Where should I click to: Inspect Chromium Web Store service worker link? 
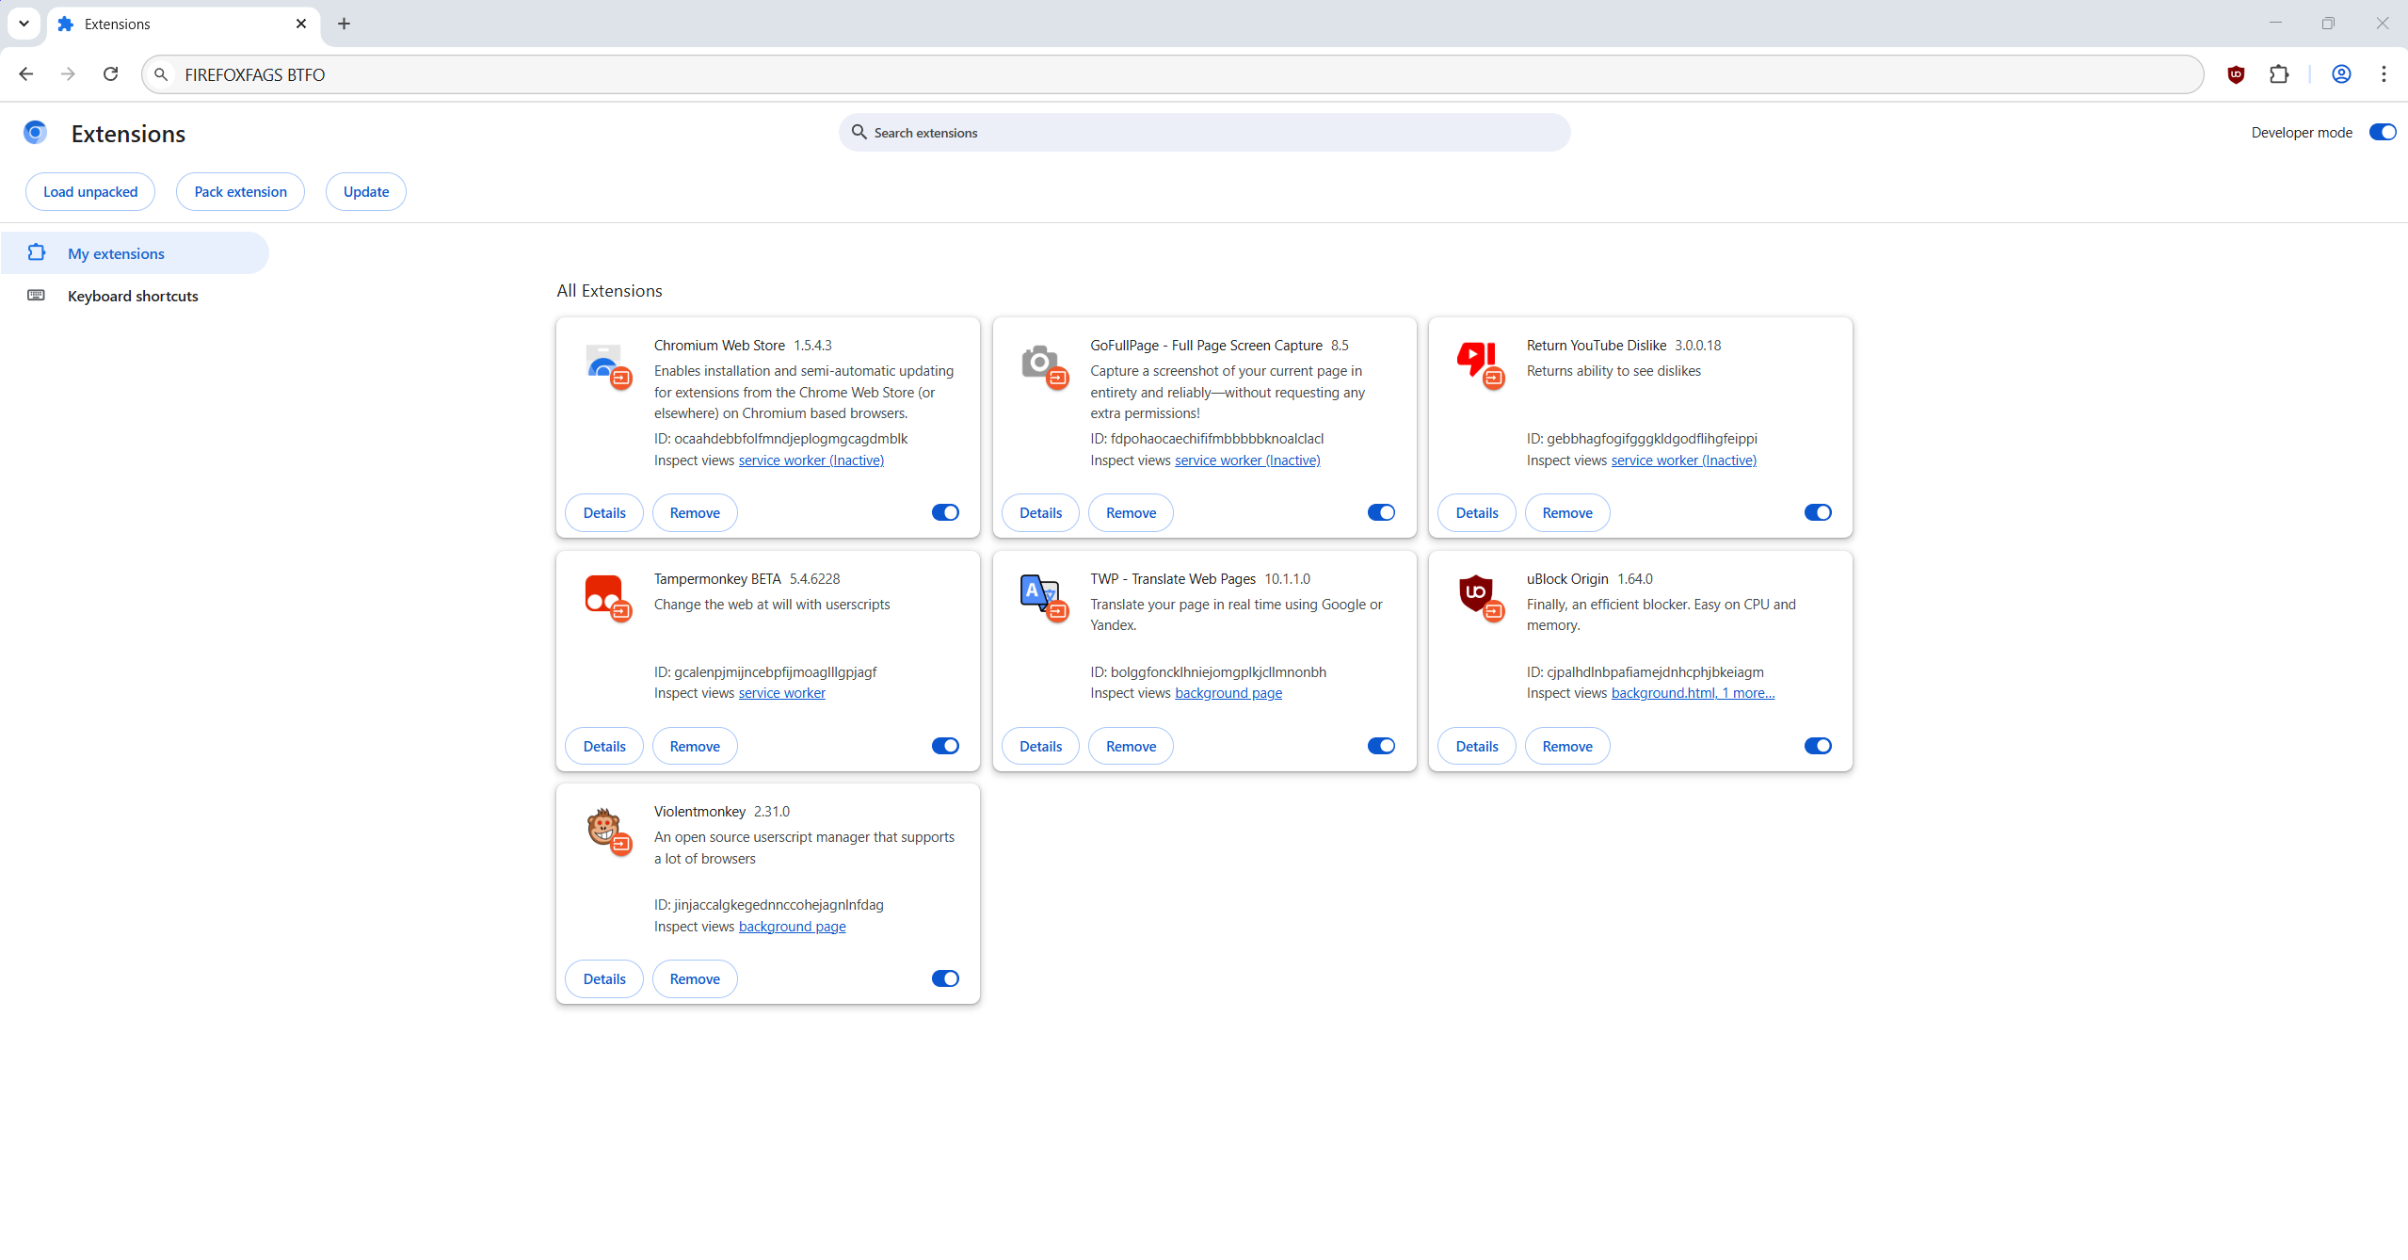[811, 460]
